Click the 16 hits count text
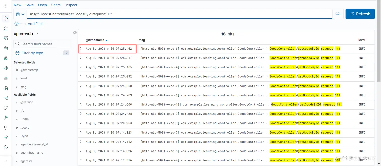The image size is (381, 166). 228,34
